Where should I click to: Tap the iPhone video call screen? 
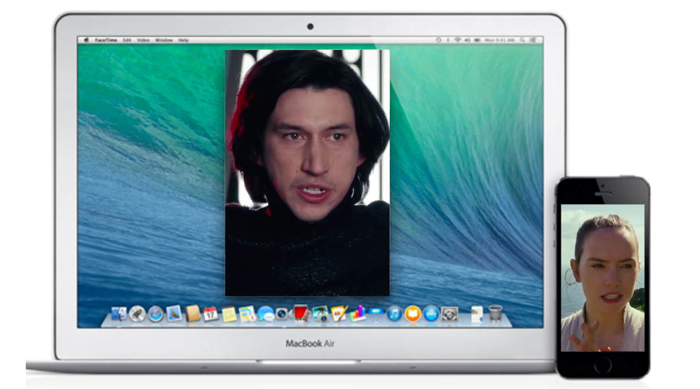603,277
